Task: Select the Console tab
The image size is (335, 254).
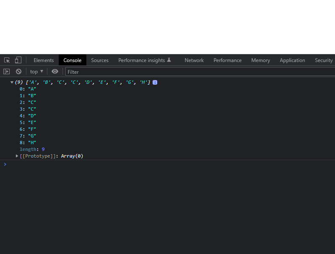Action: click(73, 60)
